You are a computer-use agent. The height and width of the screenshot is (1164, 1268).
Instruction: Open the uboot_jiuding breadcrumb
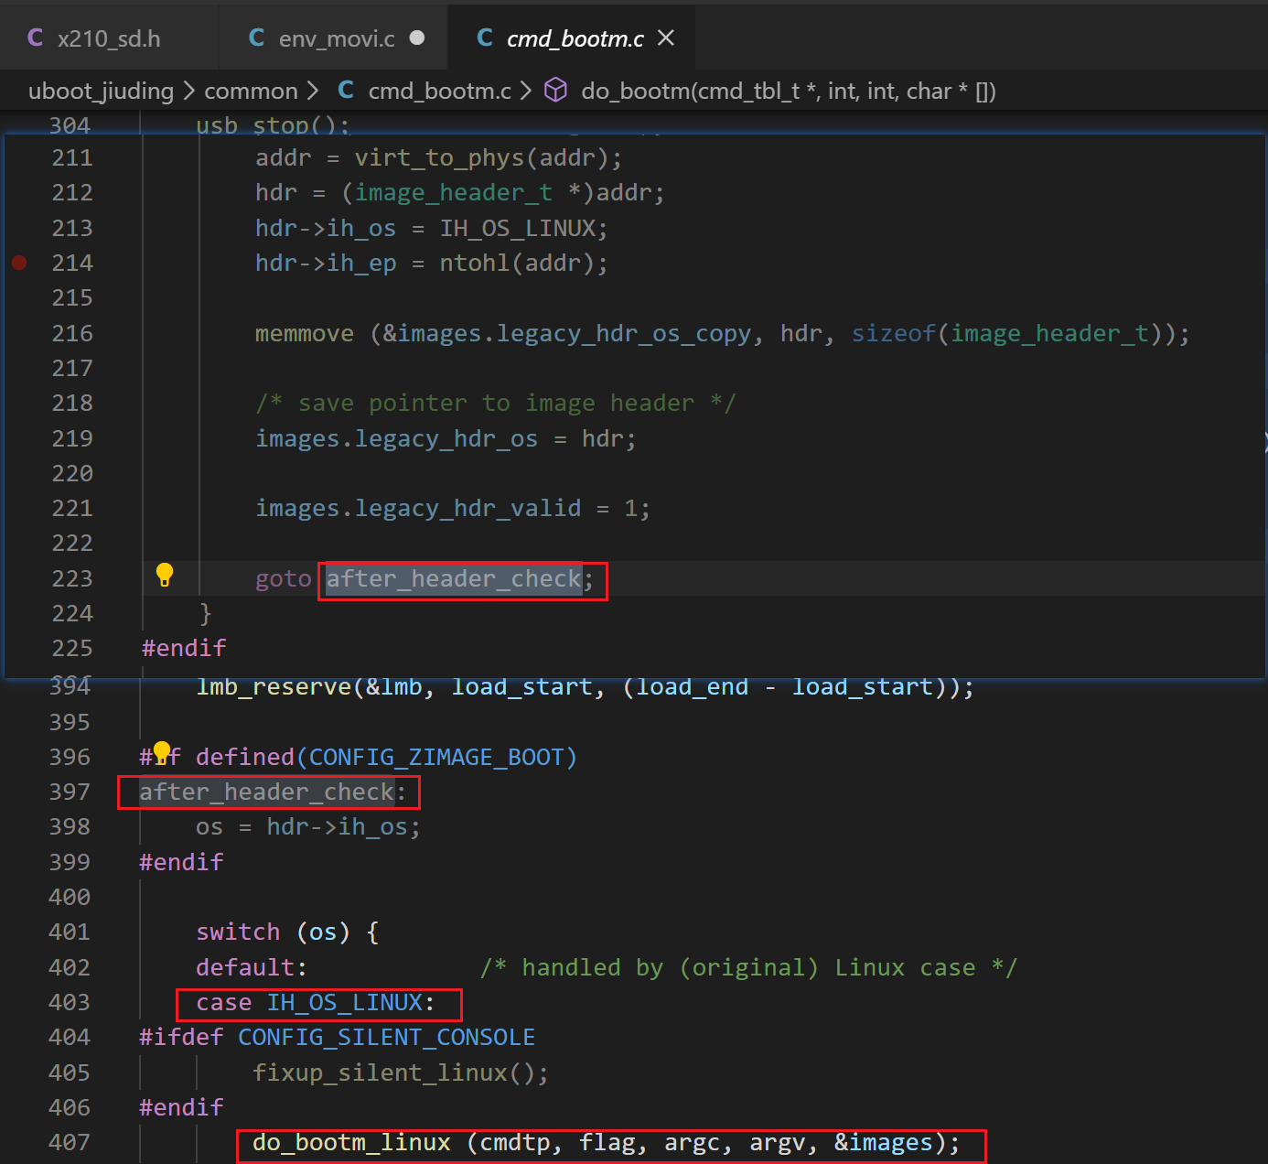coord(101,92)
